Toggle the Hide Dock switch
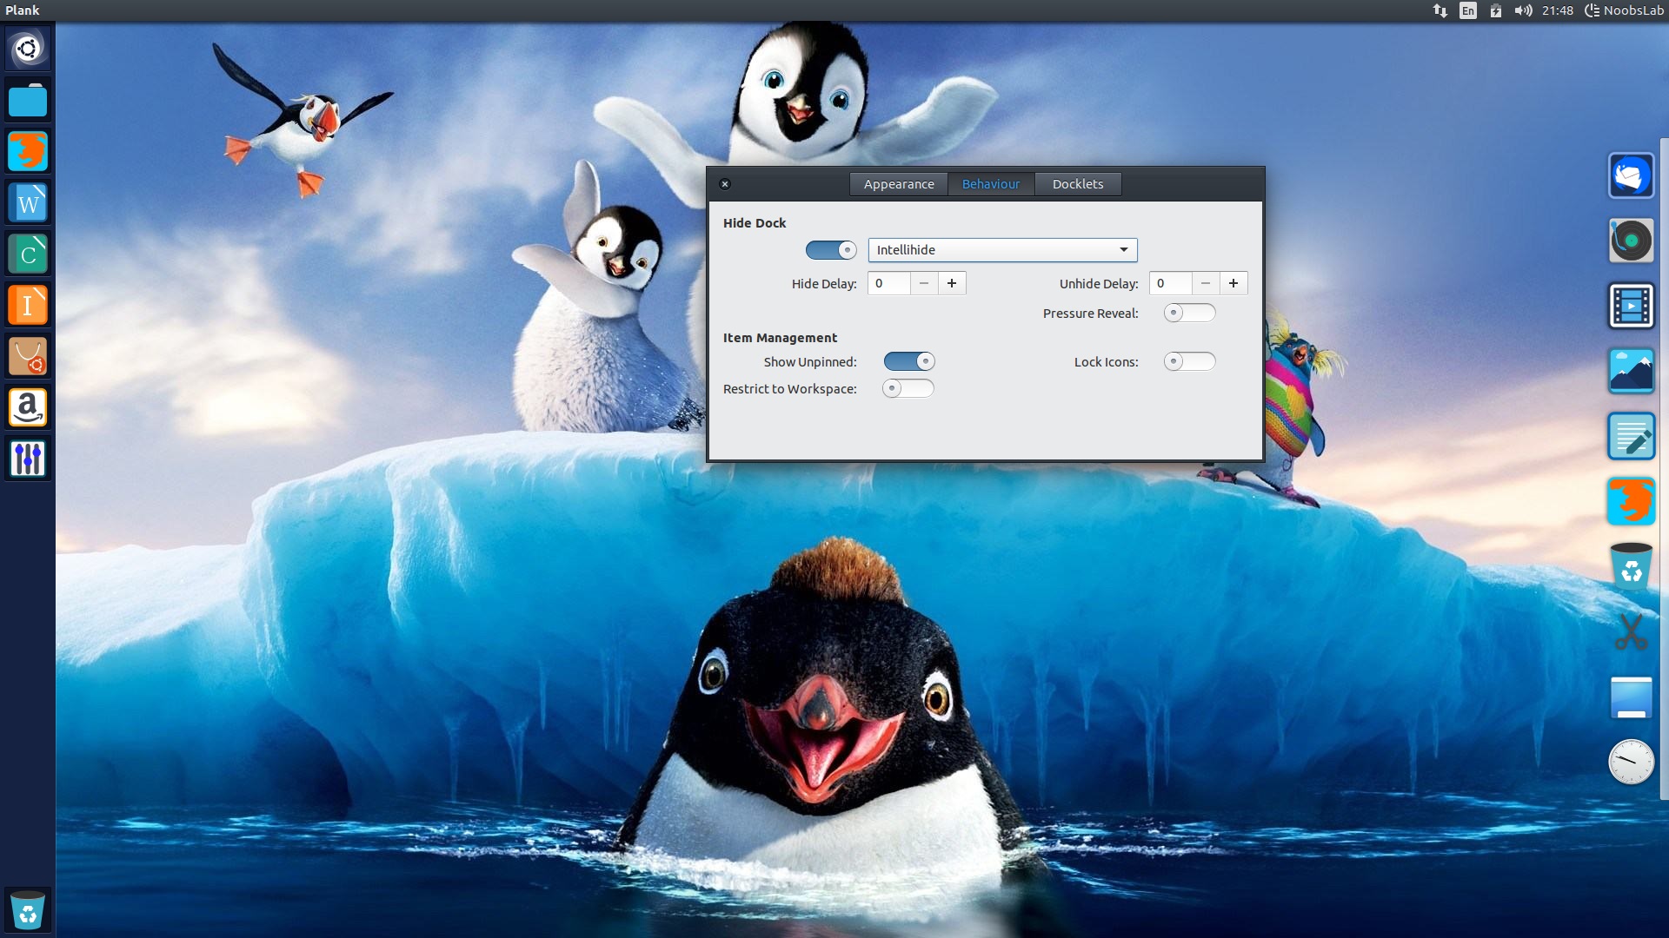Image resolution: width=1669 pixels, height=938 pixels. 831,250
